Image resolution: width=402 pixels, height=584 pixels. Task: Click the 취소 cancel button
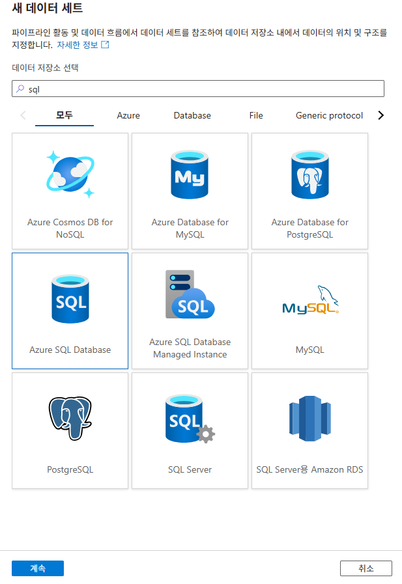tap(366, 568)
